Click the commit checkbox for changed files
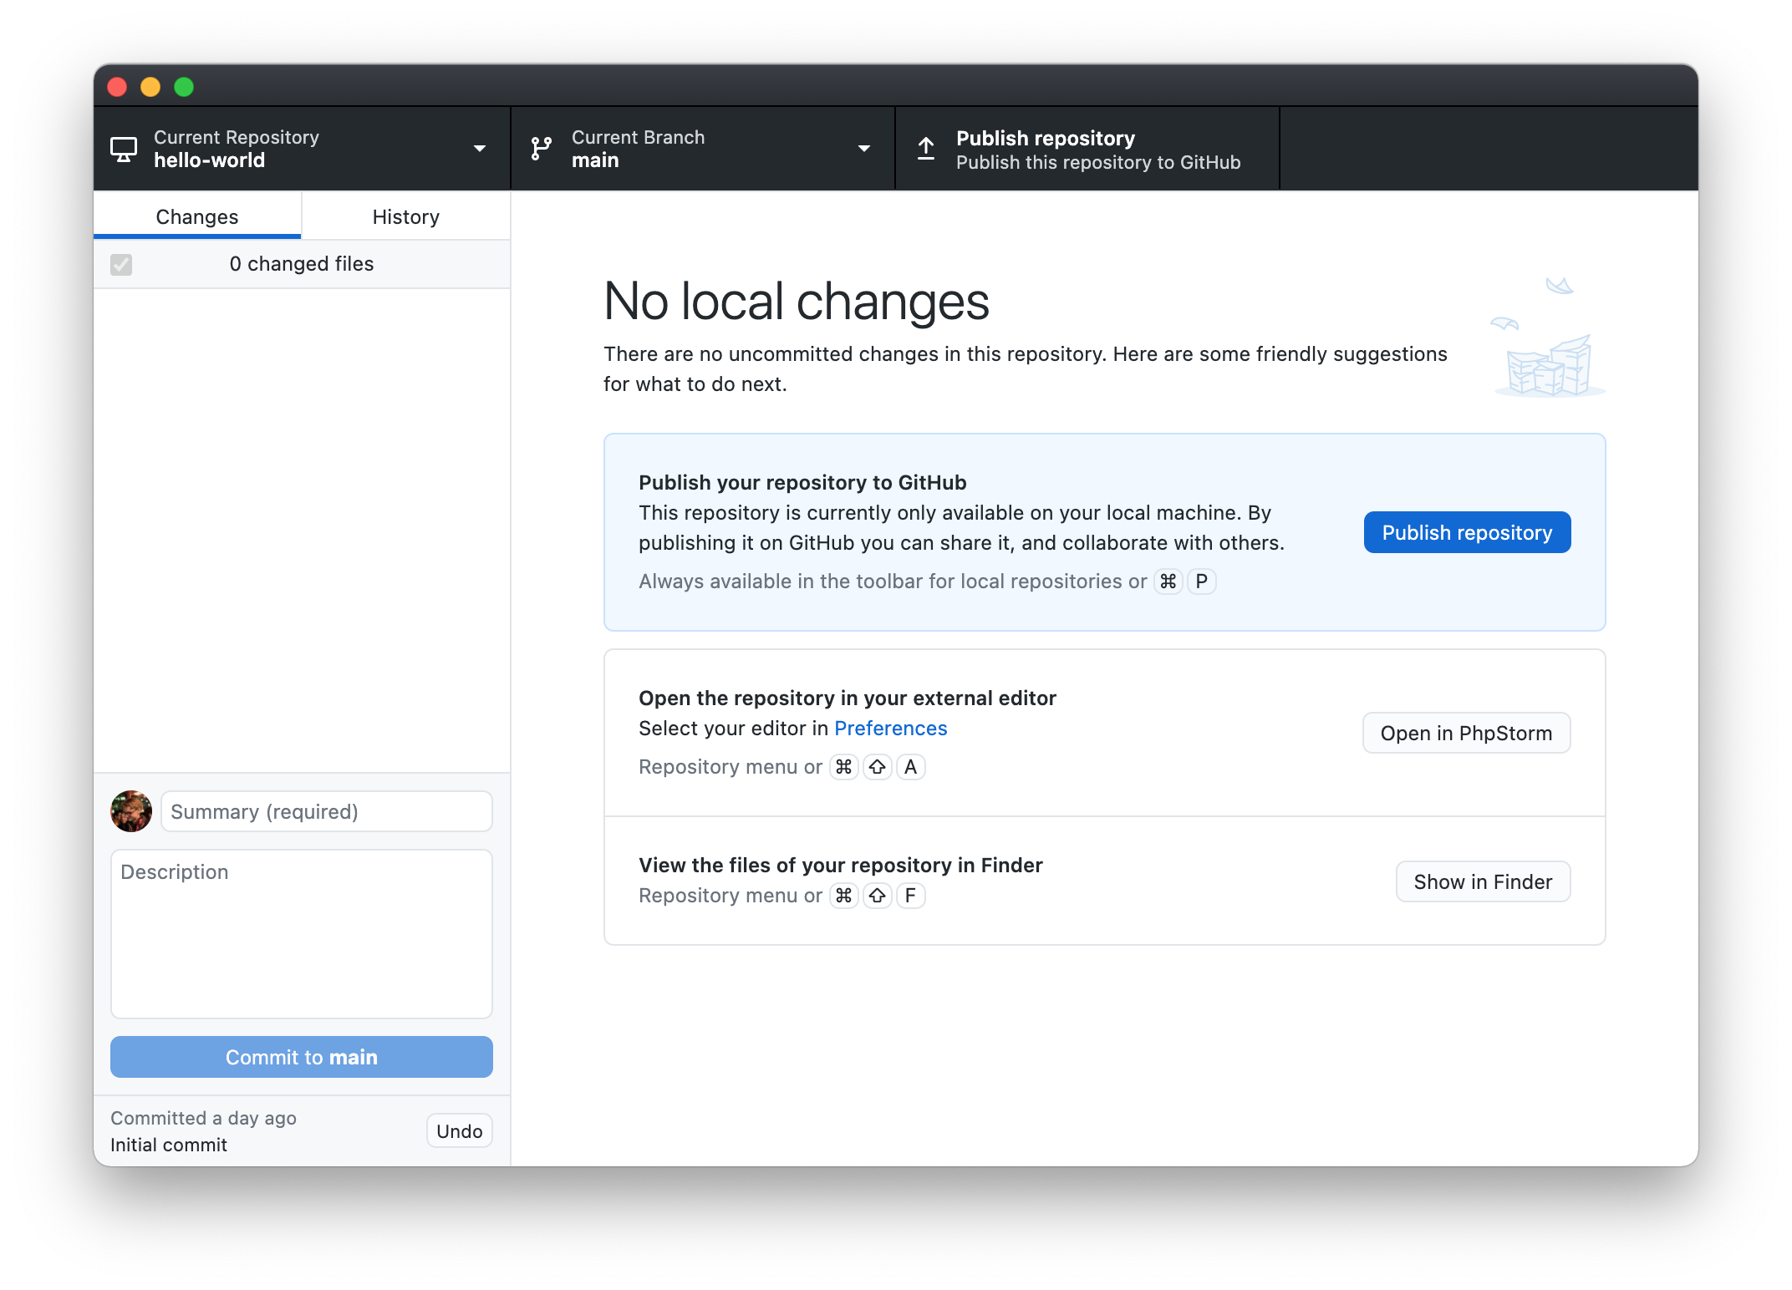1792x1290 pixels. (122, 262)
